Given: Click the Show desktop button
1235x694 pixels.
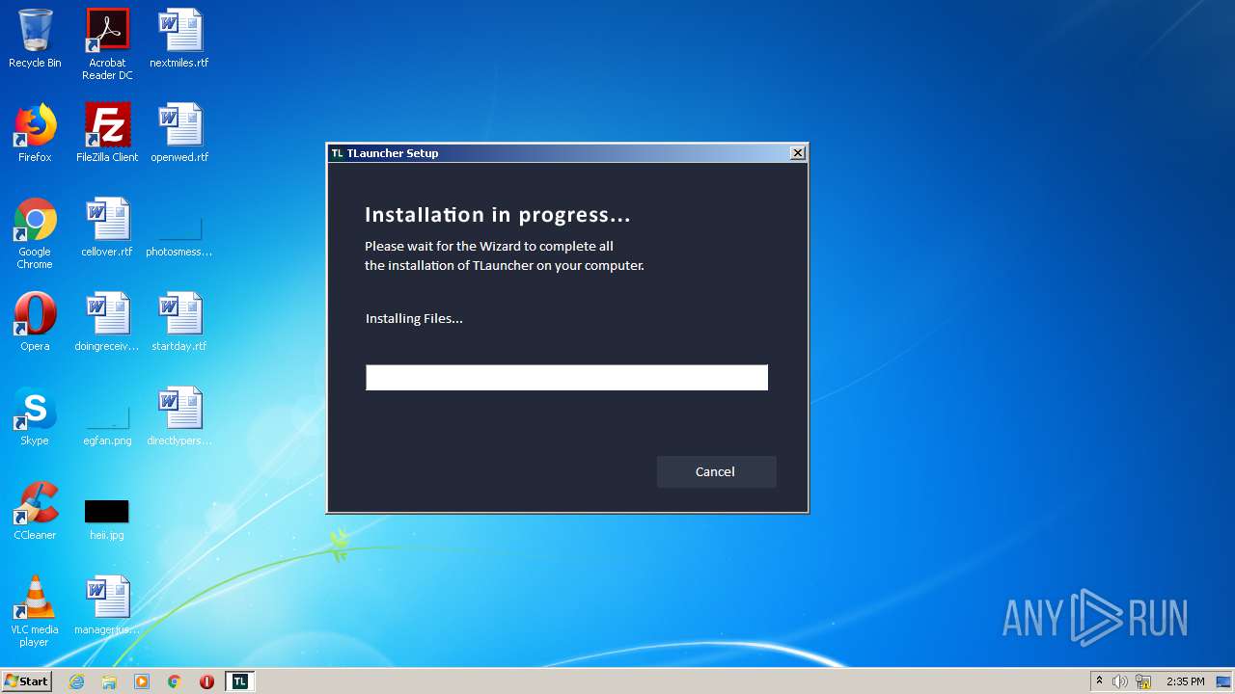Looking at the screenshot, I should pos(1224,681).
